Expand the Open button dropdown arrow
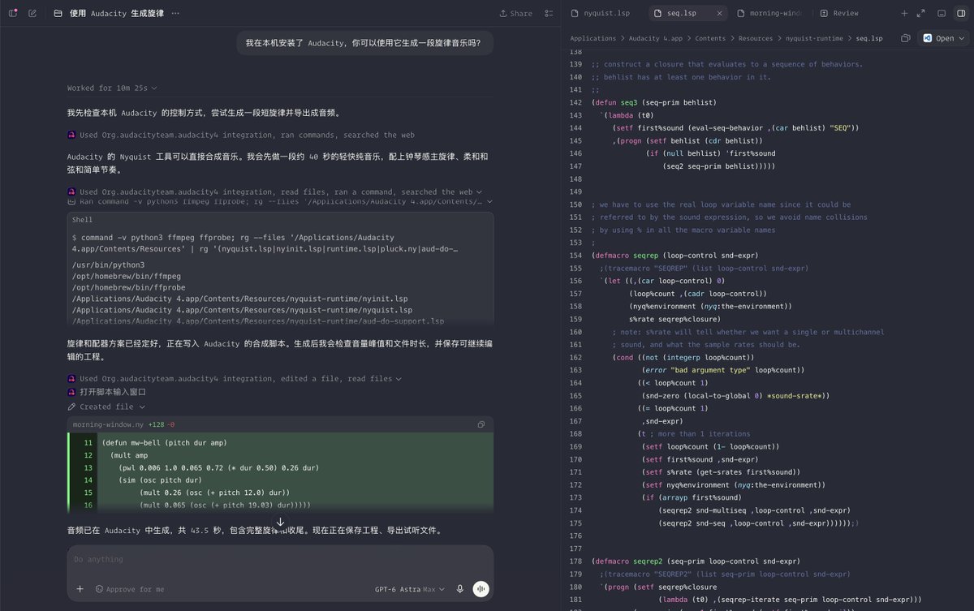 (x=963, y=38)
